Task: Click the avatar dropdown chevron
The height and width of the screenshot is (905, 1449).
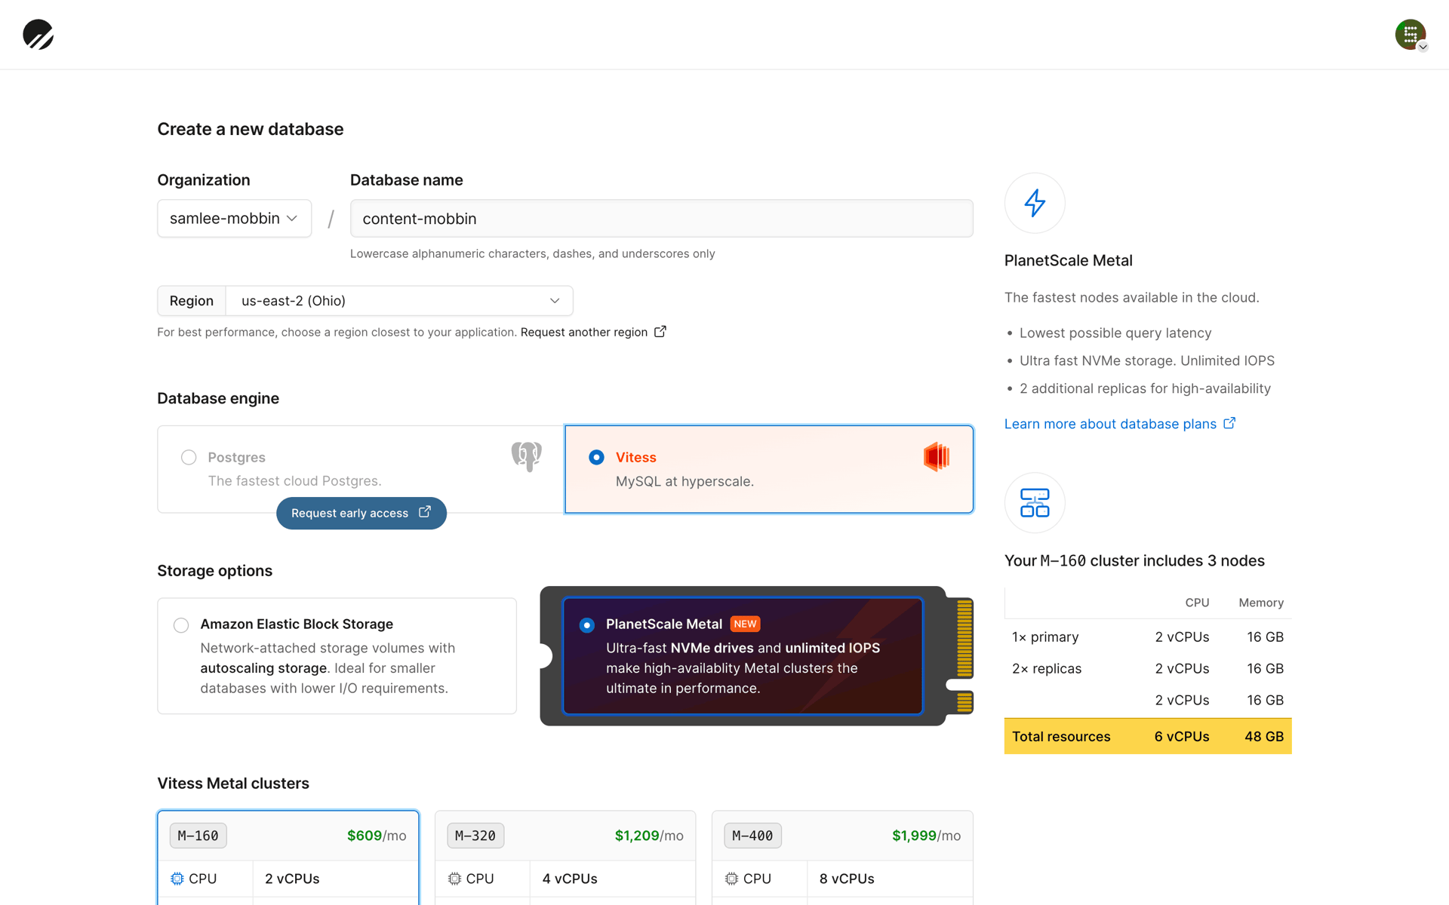Action: coord(1423,47)
